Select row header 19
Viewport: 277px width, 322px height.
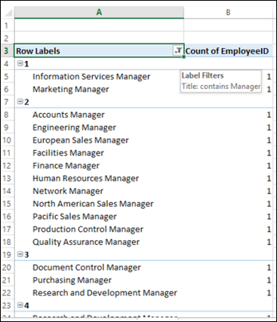7,254
